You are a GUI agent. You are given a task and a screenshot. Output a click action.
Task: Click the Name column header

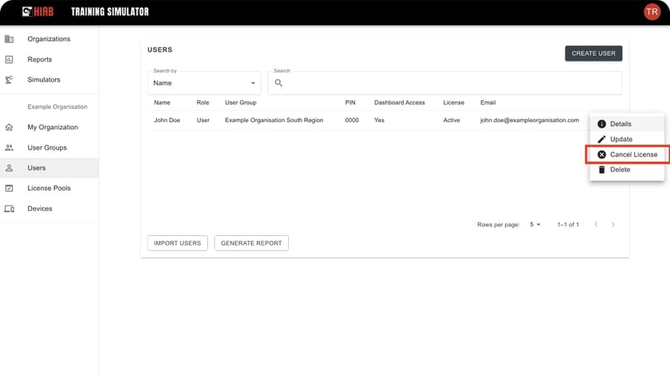162,103
